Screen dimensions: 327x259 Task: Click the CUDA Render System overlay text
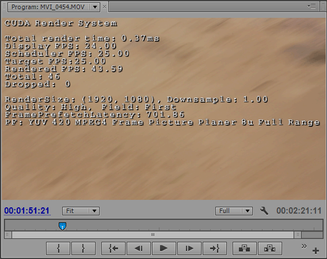point(61,23)
